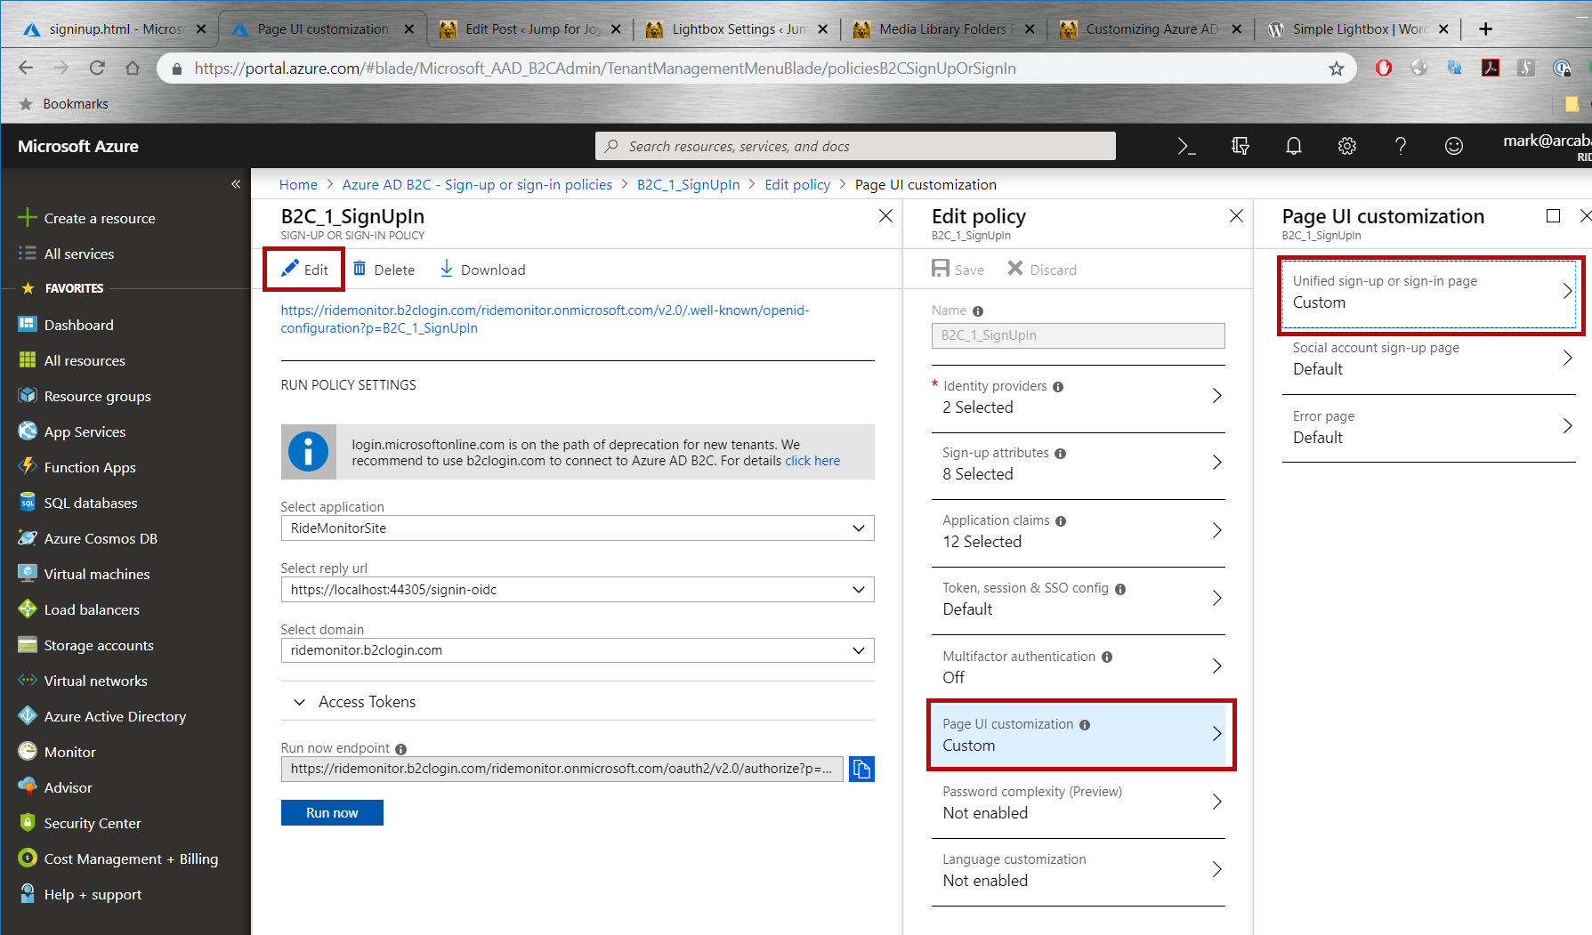This screenshot has height=935, width=1592.
Task: Open Select domain dropdown
Action: [x=578, y=650]
